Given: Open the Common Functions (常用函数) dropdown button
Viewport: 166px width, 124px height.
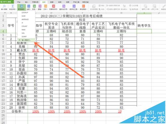Looking at the screenshot, I should (x=22, y=7).
